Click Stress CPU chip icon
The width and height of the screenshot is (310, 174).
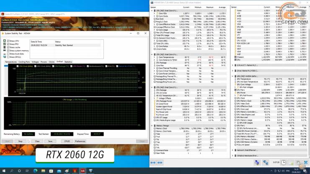5,41
